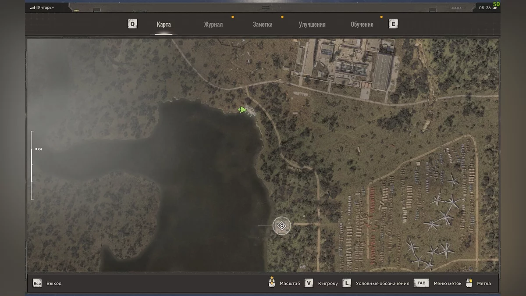Click the V key icon
This screenshot has width=526, height=296.
click(309, 283)
